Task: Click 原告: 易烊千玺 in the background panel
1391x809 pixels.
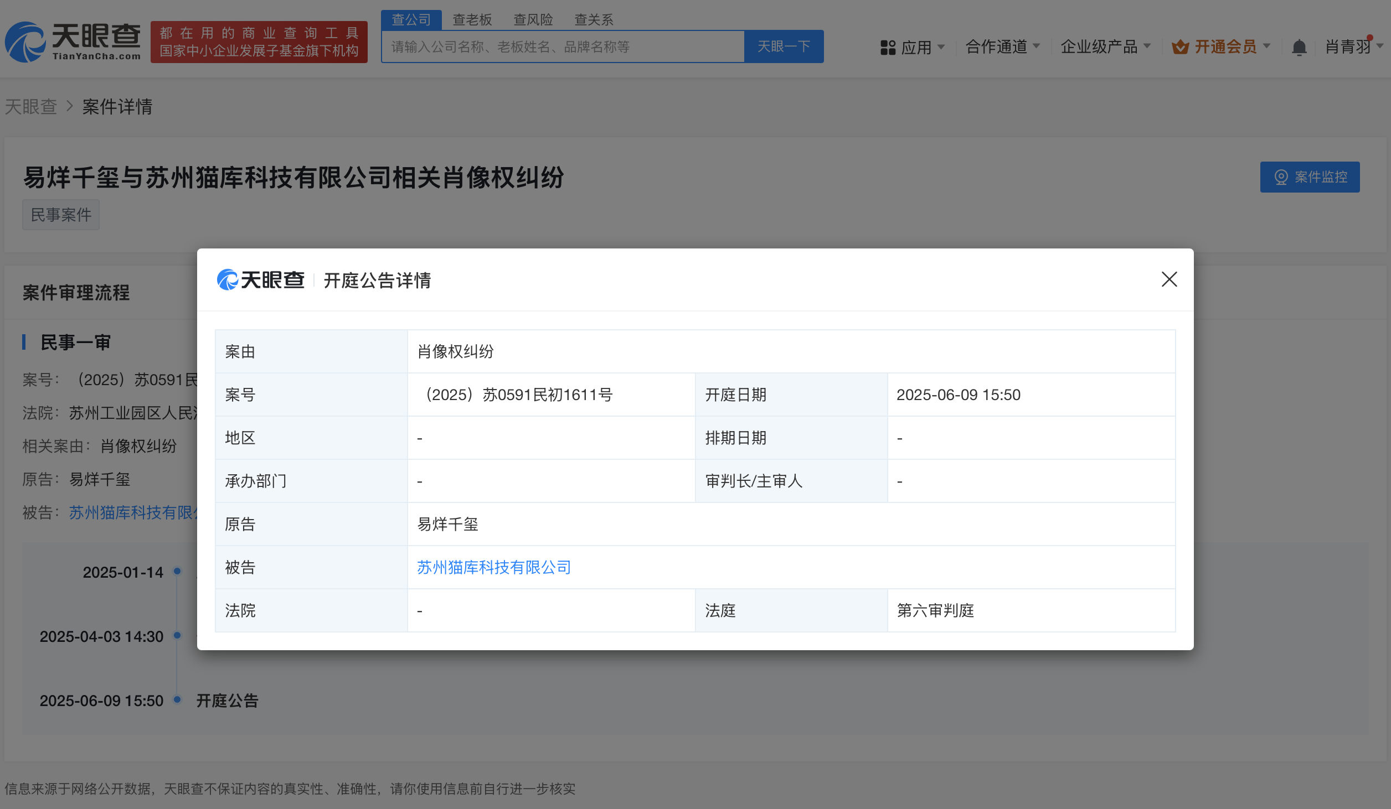Action: pyautogui.click(x=76, y=479)
